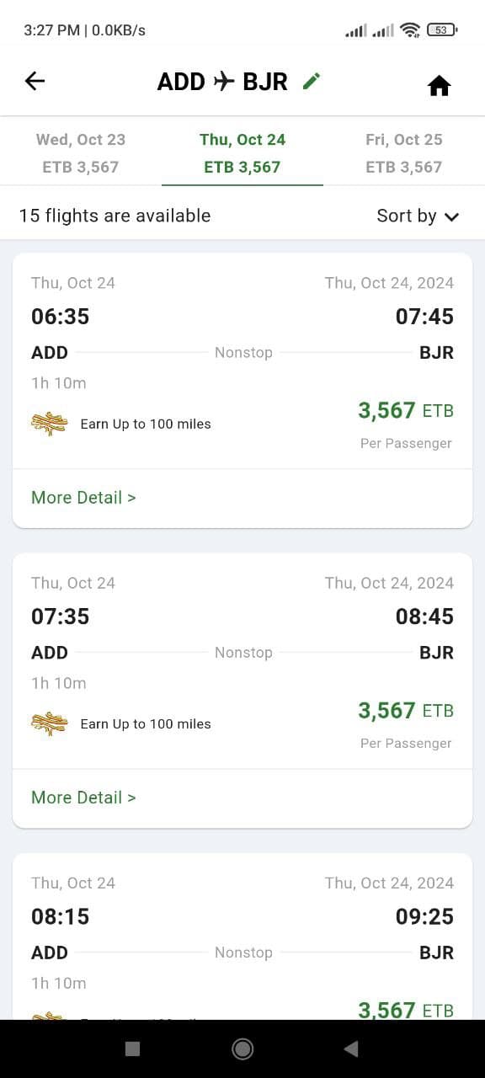Viewport: 485px width, 1078px height.
Task: Open the Sort by dropdown
Action: coord(418,216)
